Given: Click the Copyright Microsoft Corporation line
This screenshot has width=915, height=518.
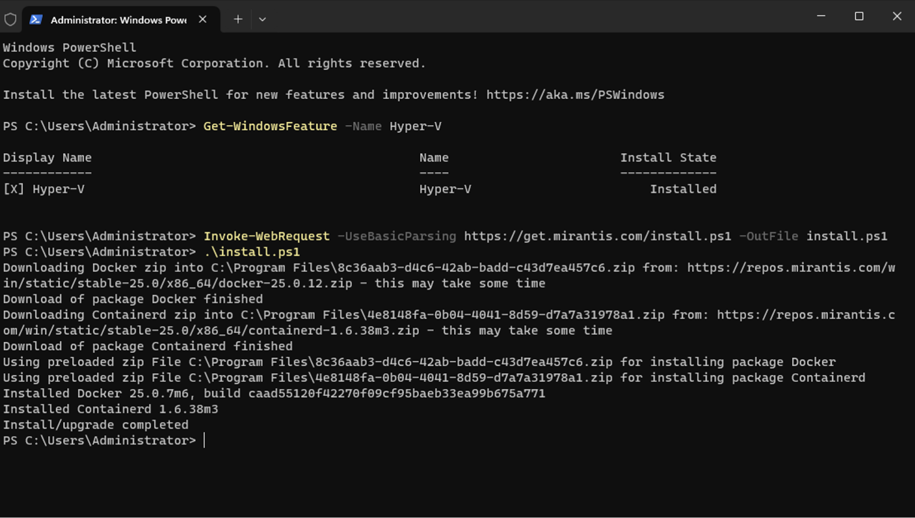Looking at the screenshot, I should click(214, 63).
